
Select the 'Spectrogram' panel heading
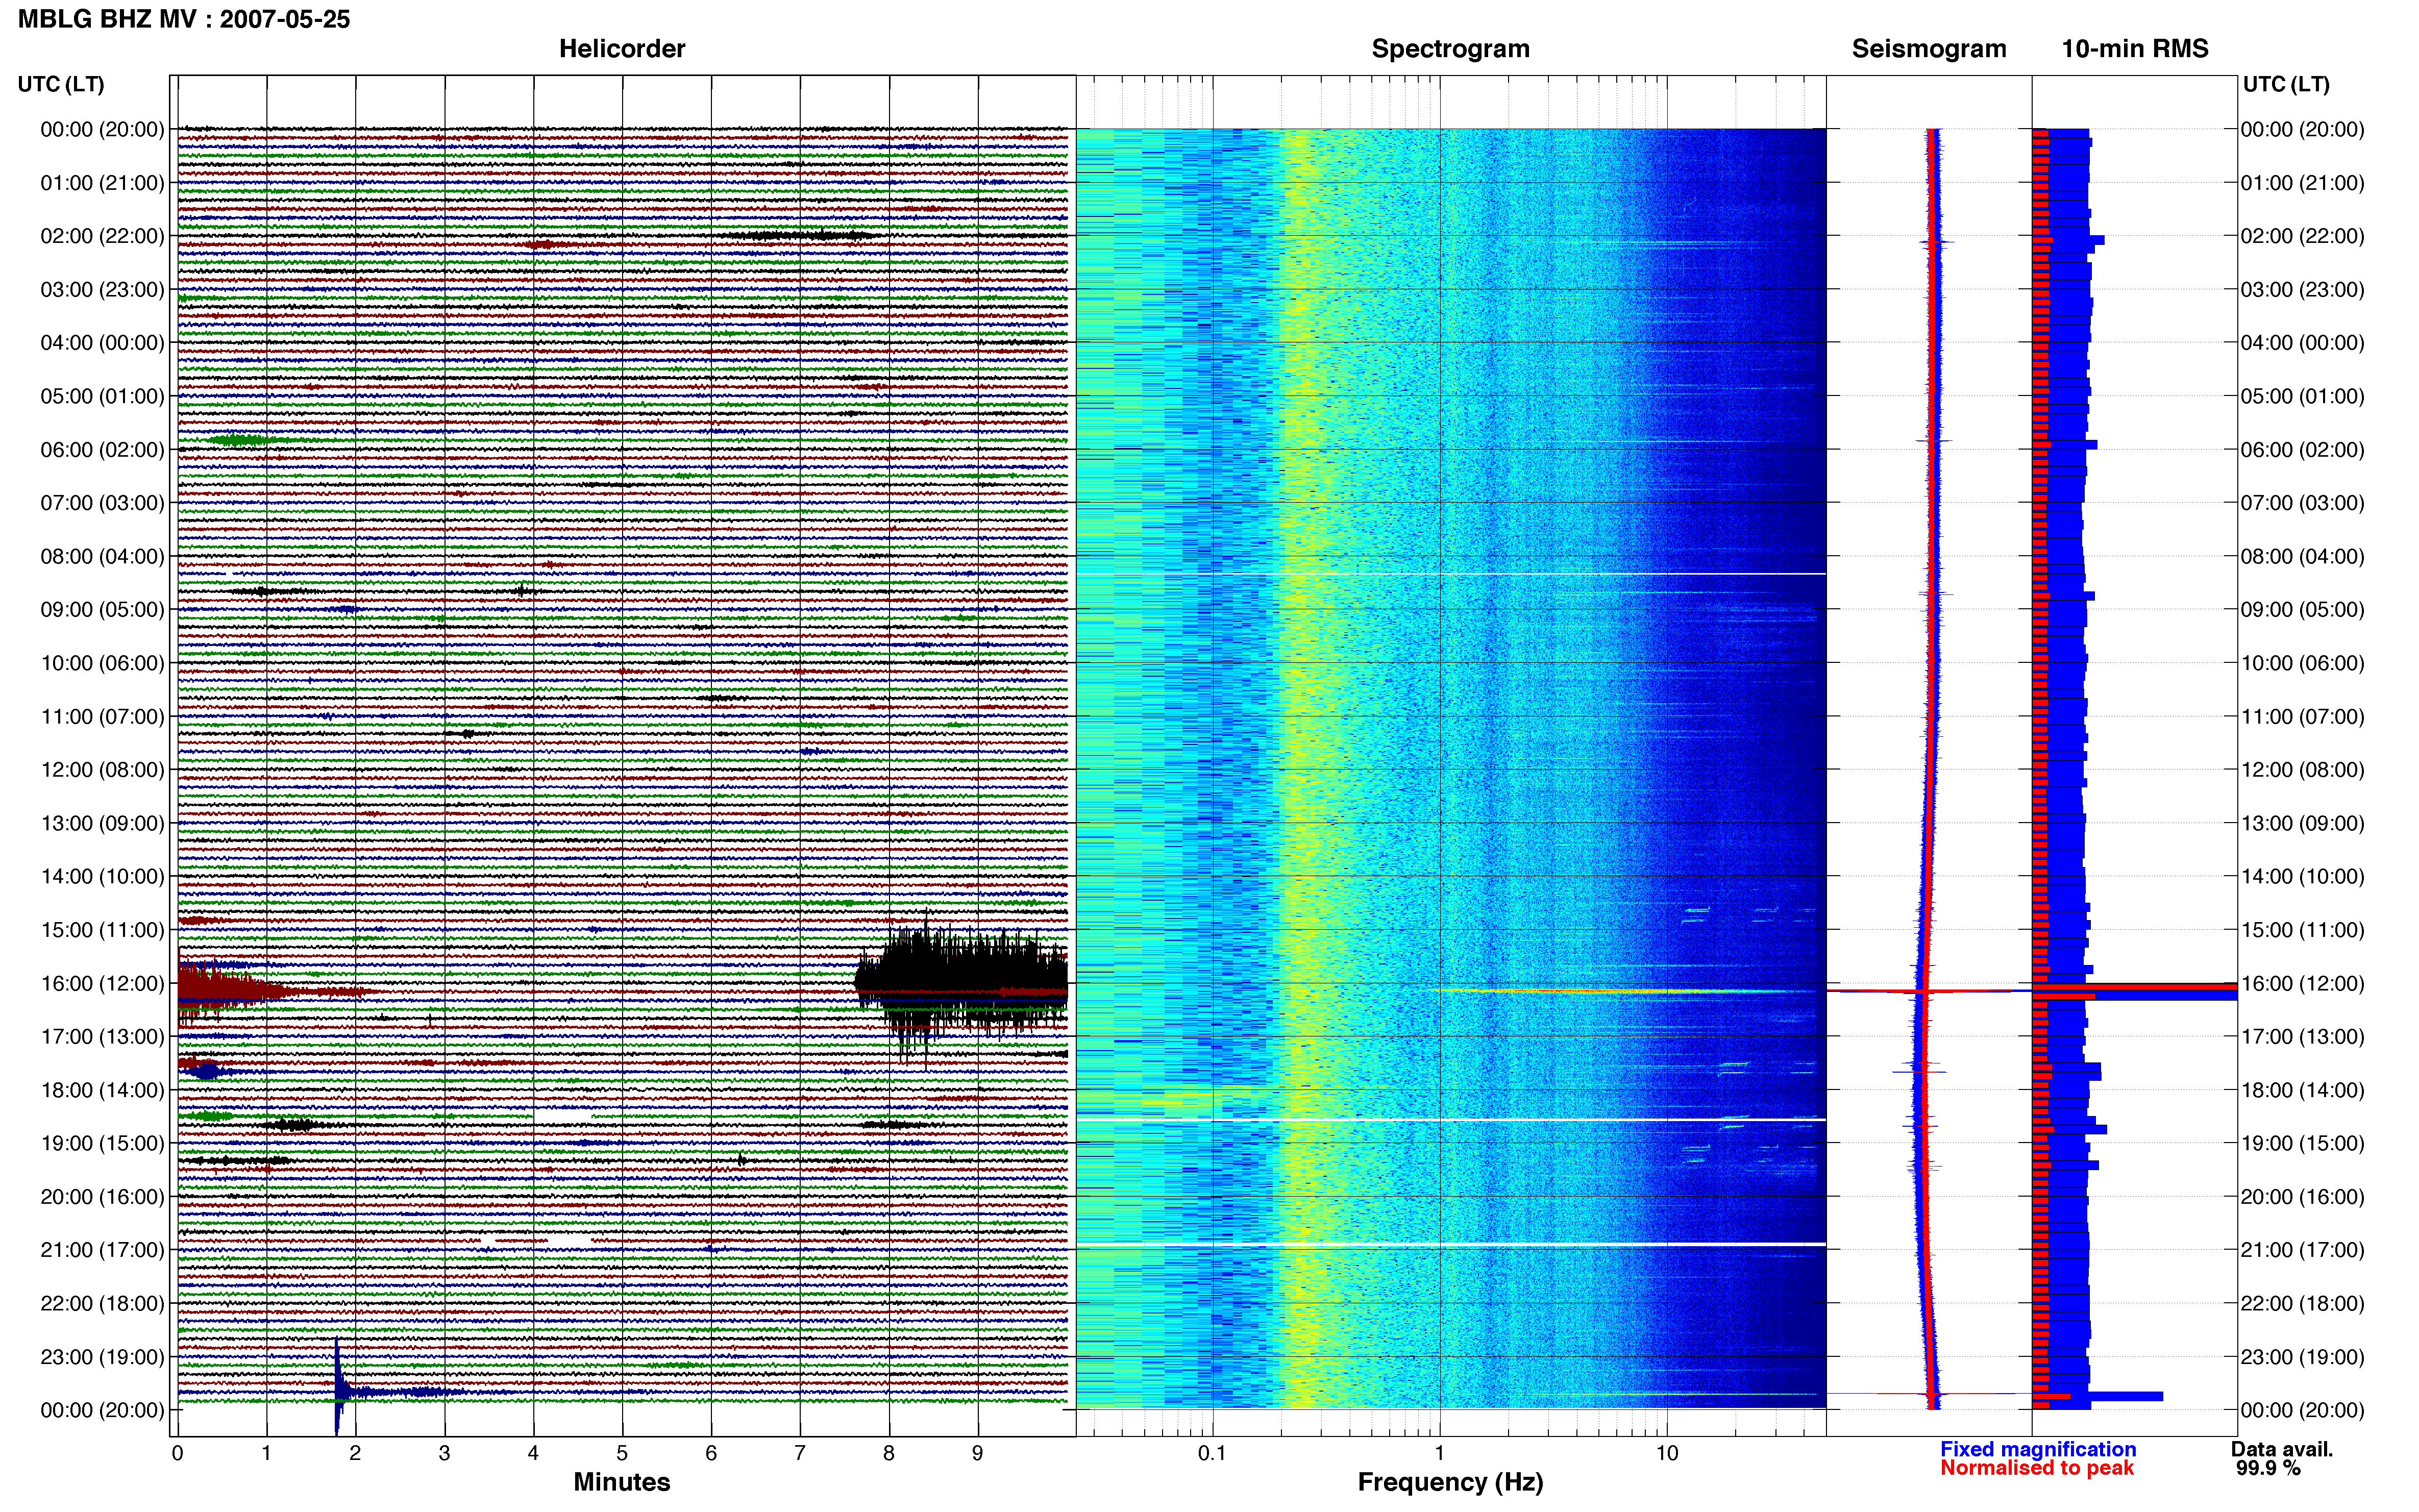point(1450,49)
